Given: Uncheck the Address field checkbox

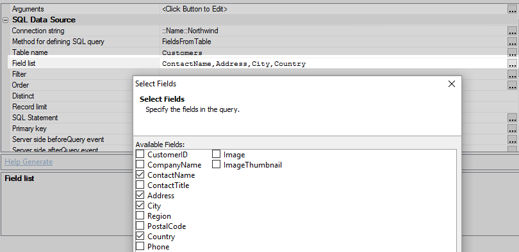Looking at the screenshot, I should click(140, 195).
